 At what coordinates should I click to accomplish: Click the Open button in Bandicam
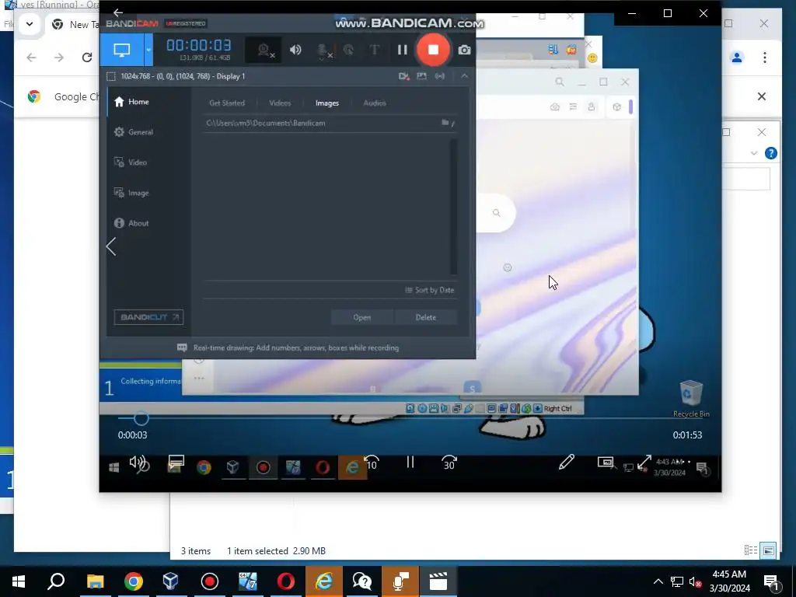point(362,317)
